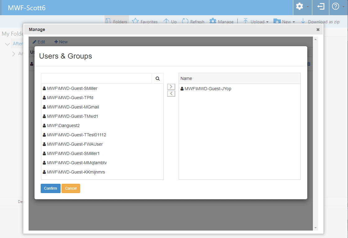Image resolution: width=348 pixels, height=238 pixels.
Task: Click the remove-from-selected left arrow button
Action: coord(171,94)
